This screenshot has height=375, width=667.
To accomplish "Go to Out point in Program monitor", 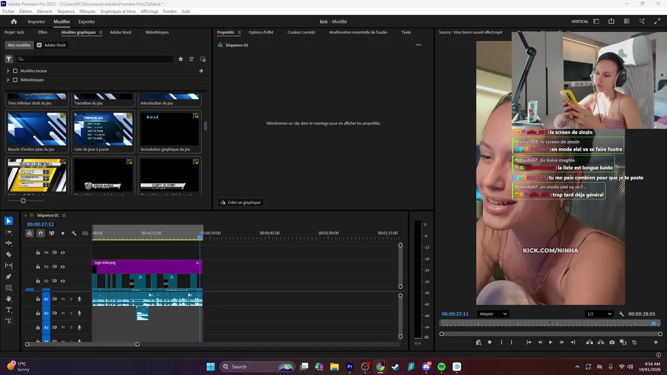I will click(573, 342).
